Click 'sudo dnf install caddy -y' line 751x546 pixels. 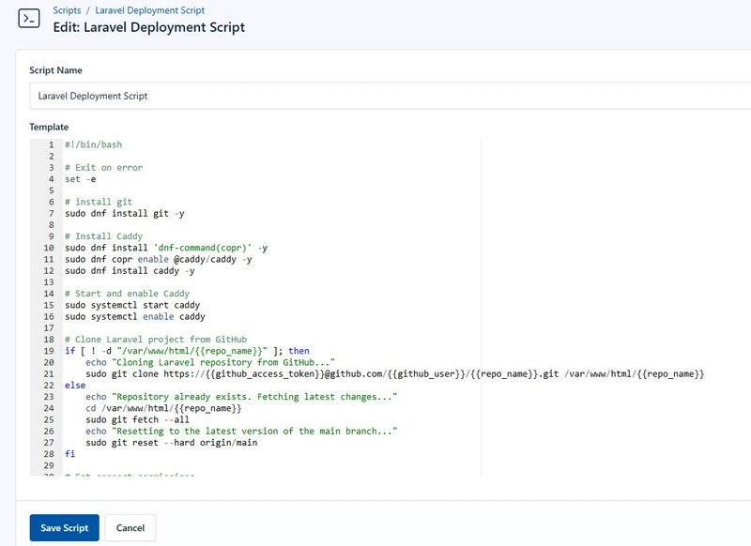[x=130, y=271]
